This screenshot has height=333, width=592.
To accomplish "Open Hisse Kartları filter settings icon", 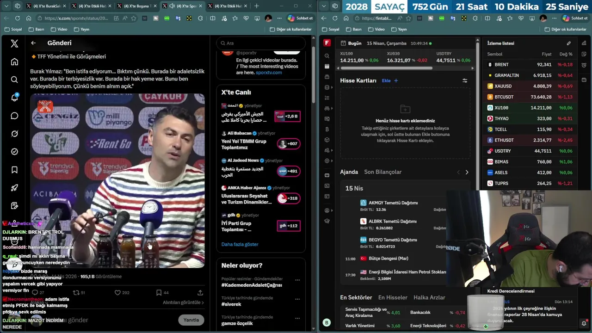I will coord(465,80).
